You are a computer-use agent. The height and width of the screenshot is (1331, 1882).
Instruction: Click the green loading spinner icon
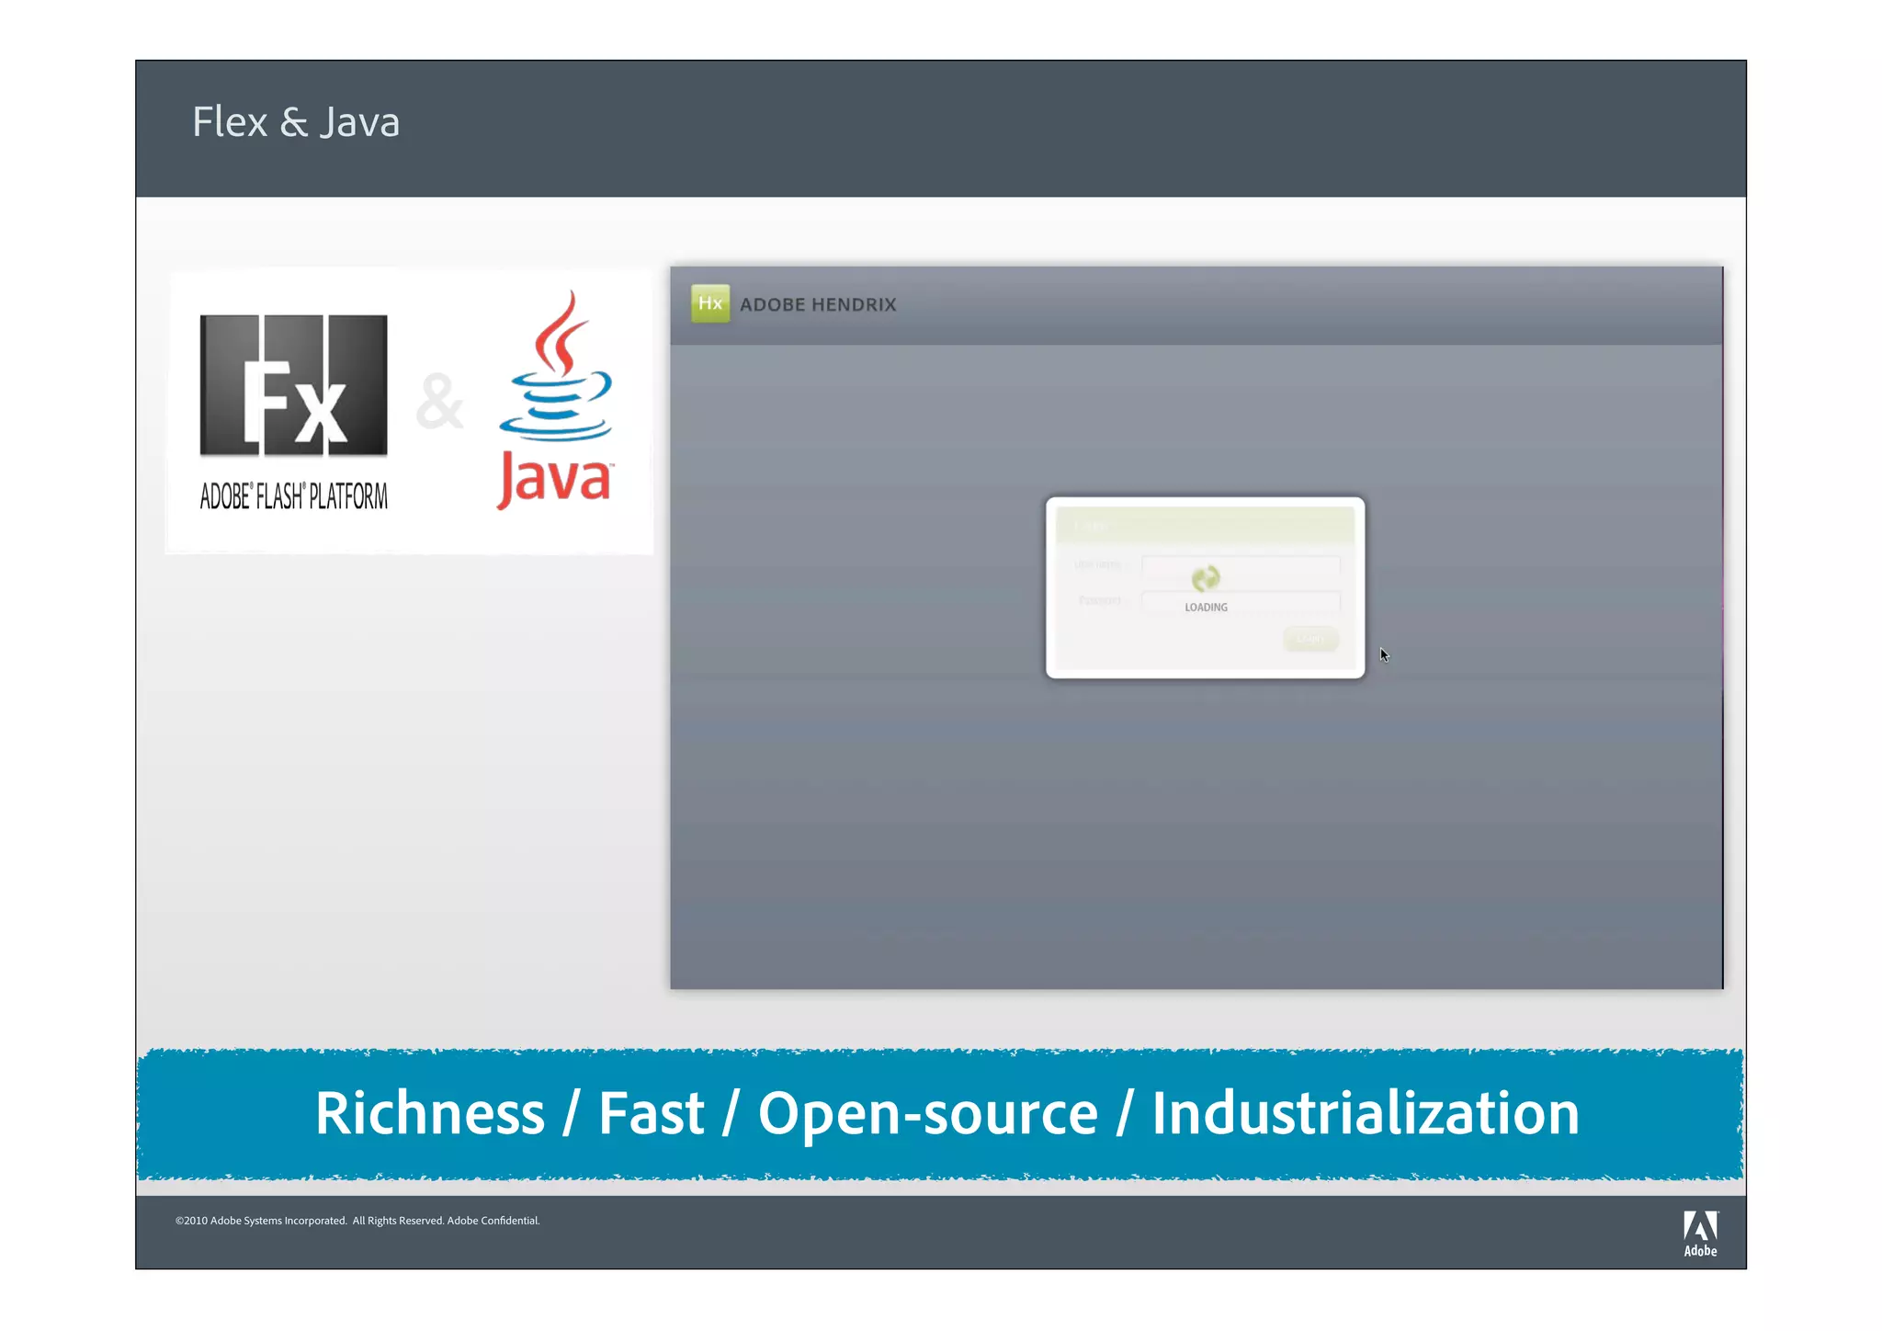(x=1206, y=578)
